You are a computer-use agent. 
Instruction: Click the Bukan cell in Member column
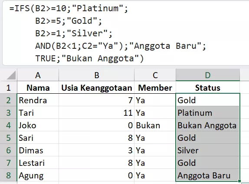pyautogui.click(x=155, y=125)
